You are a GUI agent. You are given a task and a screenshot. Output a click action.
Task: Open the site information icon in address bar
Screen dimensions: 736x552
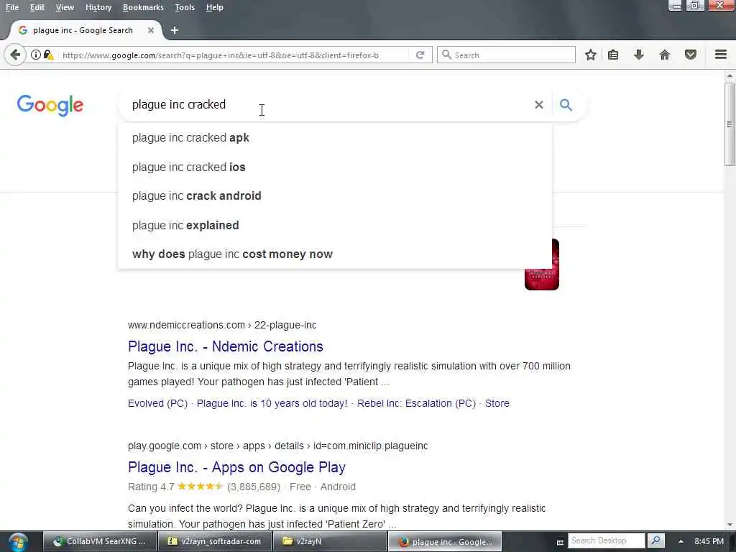click(36, 55)
